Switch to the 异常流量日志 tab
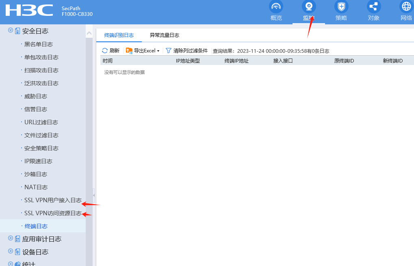This screenshot has height=266, width=414. point(165,35)
